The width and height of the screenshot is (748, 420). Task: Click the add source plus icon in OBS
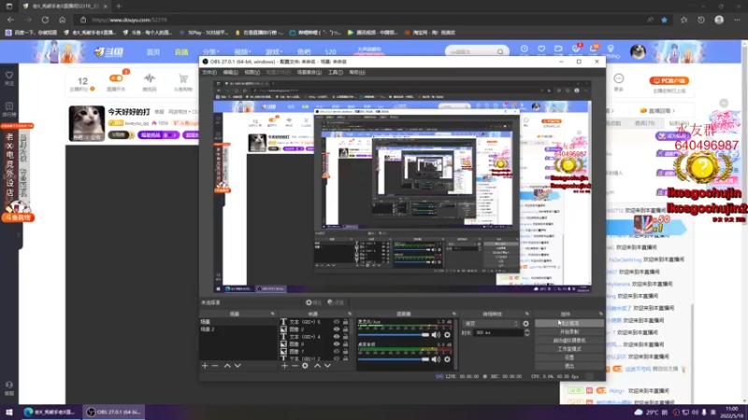point(284,366)
